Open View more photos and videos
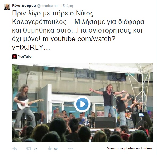The height and width of the screenshot is (155, 157). [x=130, y=148]
